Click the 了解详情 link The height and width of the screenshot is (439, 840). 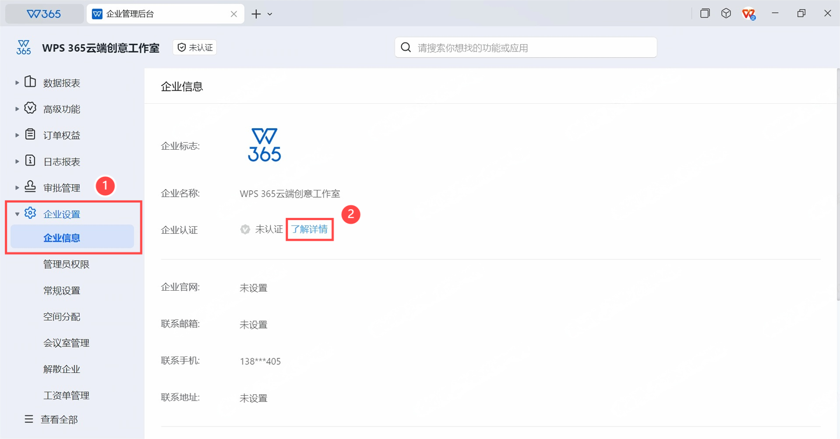tap(310, 229)
